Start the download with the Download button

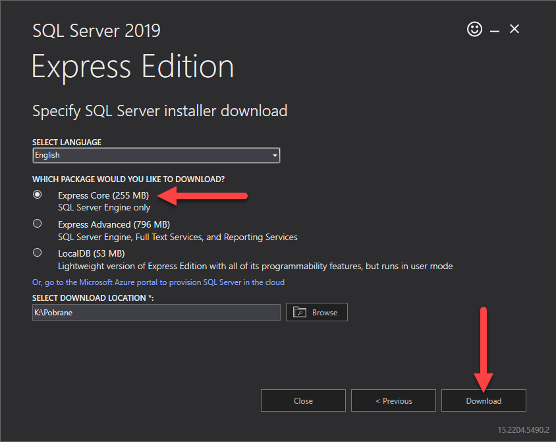tap(484, 400)
